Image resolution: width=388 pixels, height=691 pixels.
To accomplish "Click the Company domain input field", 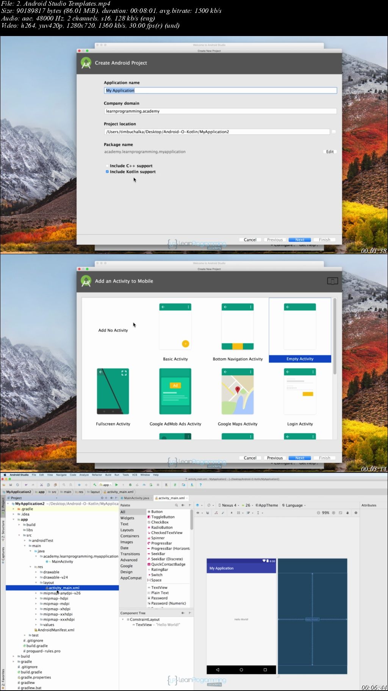I will [x=221, y=111].
